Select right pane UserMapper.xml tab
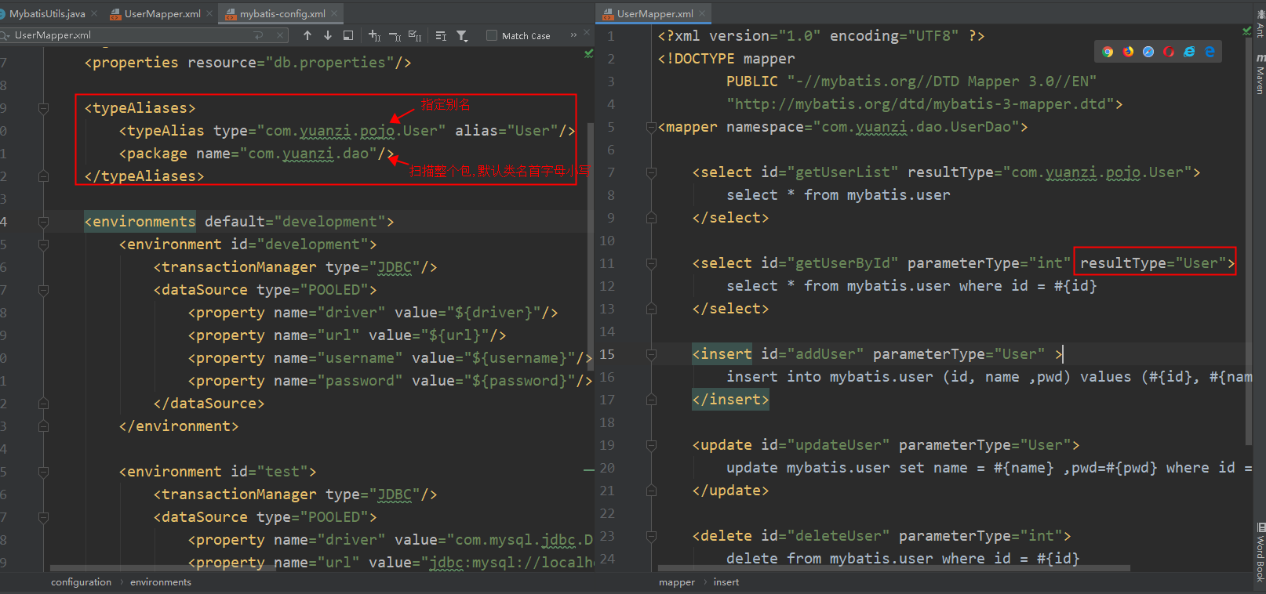The image size is (1266, 594). click(x=655, y=13)
